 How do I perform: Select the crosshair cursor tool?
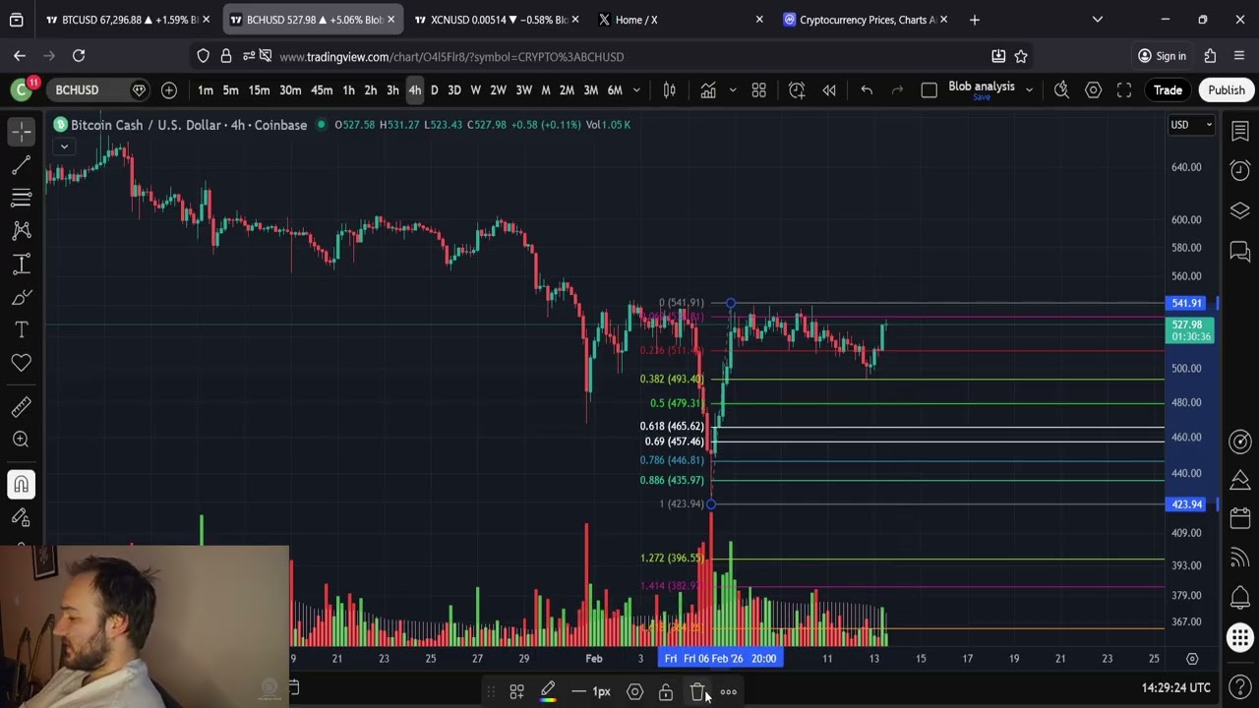pos(21,131)
